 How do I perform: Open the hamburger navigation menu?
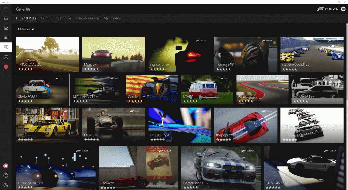tap(6, 9)
